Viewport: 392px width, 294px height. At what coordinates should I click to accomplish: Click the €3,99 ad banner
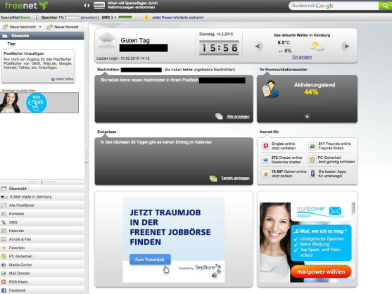pyautogui.click(x=39, y=103)
